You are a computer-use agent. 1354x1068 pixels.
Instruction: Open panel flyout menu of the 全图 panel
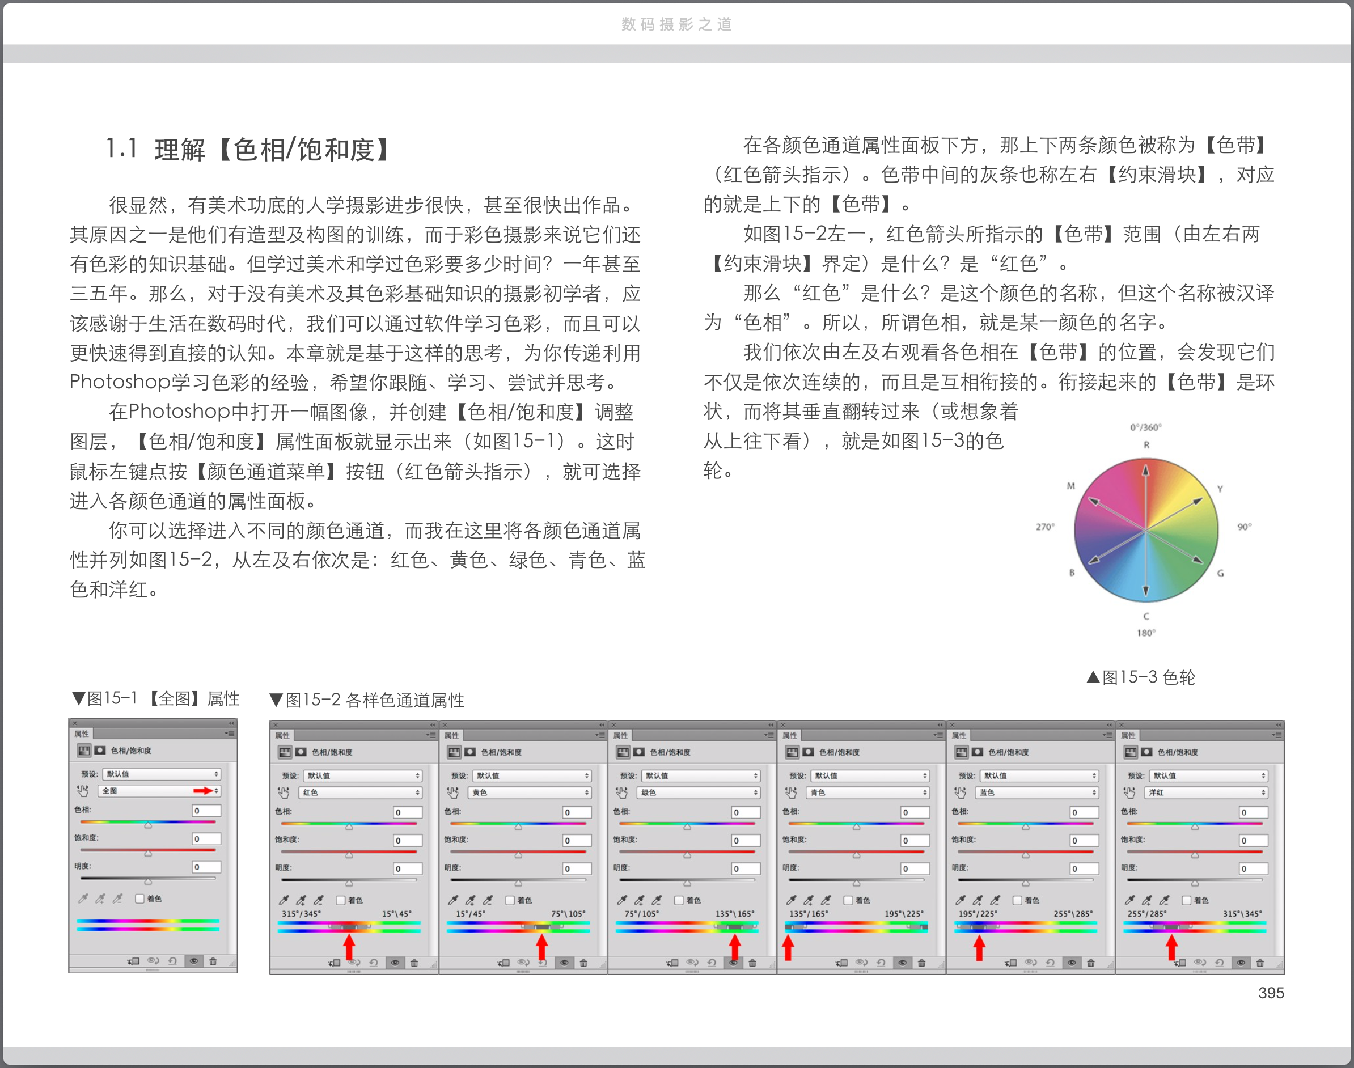(230, 734)
